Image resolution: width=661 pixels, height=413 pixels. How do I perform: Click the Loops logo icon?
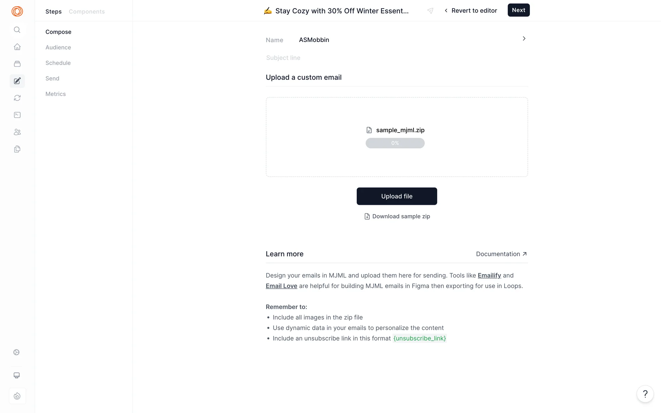pyautogui.click(x=17, y=11)
